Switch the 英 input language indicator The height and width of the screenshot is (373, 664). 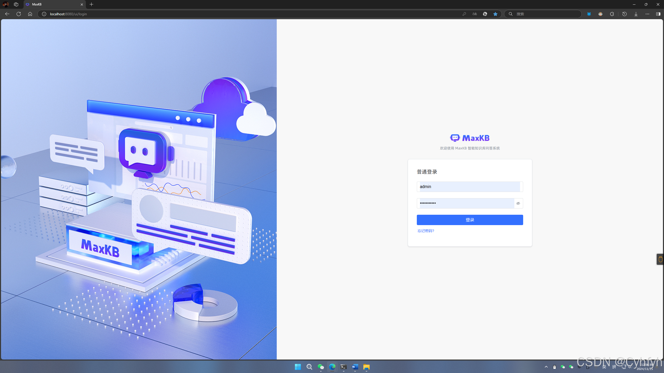pyautogui.click(x=604, y=367)
